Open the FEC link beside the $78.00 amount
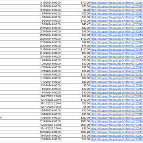The image size is (143, 143). tap(117, 46)
